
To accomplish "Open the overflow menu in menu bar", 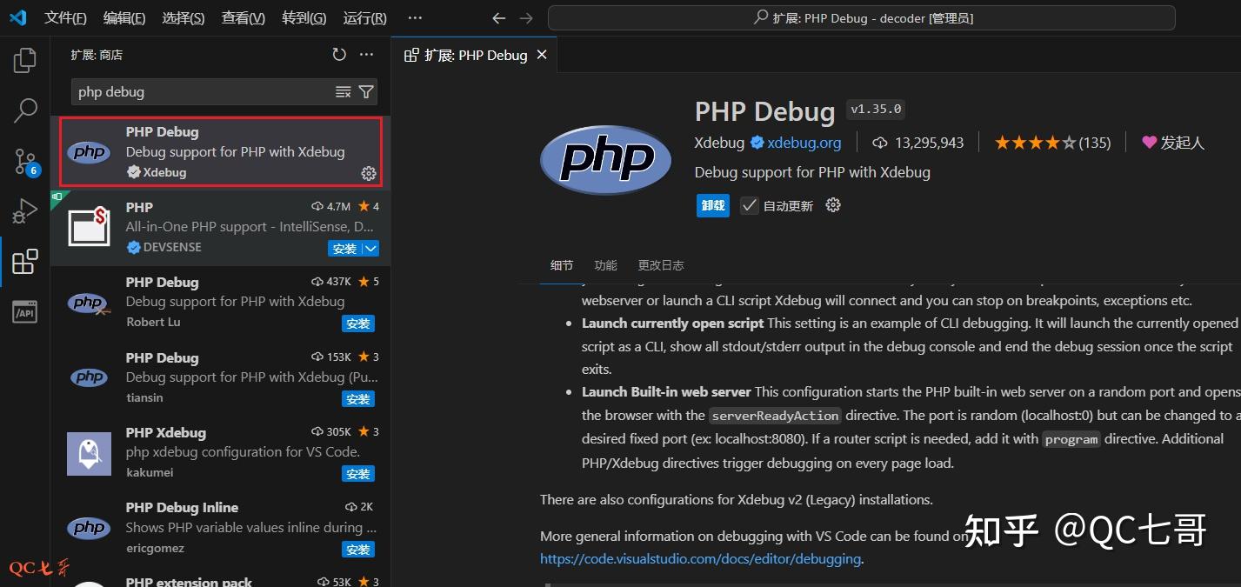I will coord(415,18).
